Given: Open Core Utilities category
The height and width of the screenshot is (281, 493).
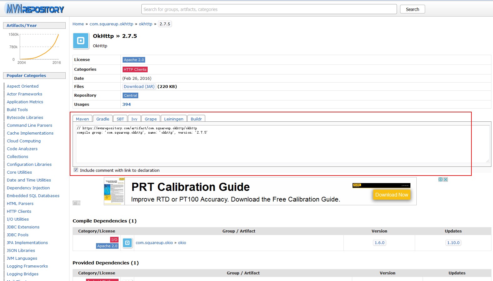Looking at the screenshot, I should (x=19, y=172).
